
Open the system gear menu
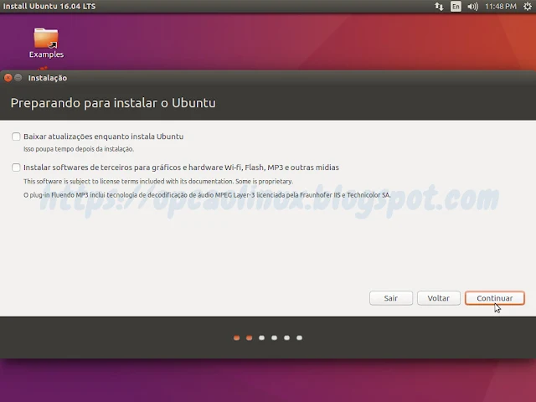tap(528, 6)
